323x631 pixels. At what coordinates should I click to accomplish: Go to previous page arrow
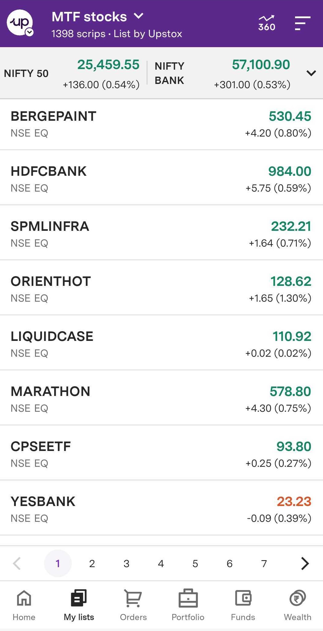[17, 563]
